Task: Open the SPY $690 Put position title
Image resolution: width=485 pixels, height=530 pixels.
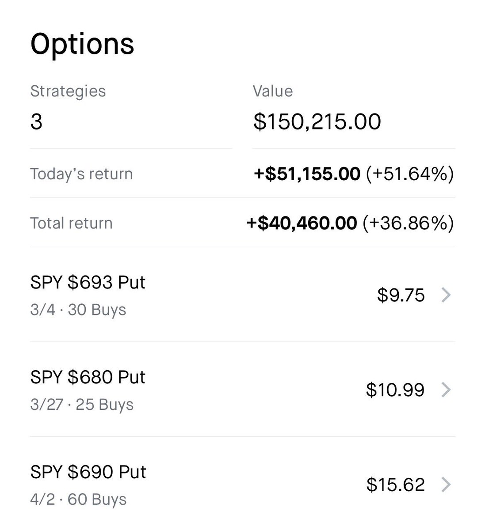Action: (x=88, y=472)
